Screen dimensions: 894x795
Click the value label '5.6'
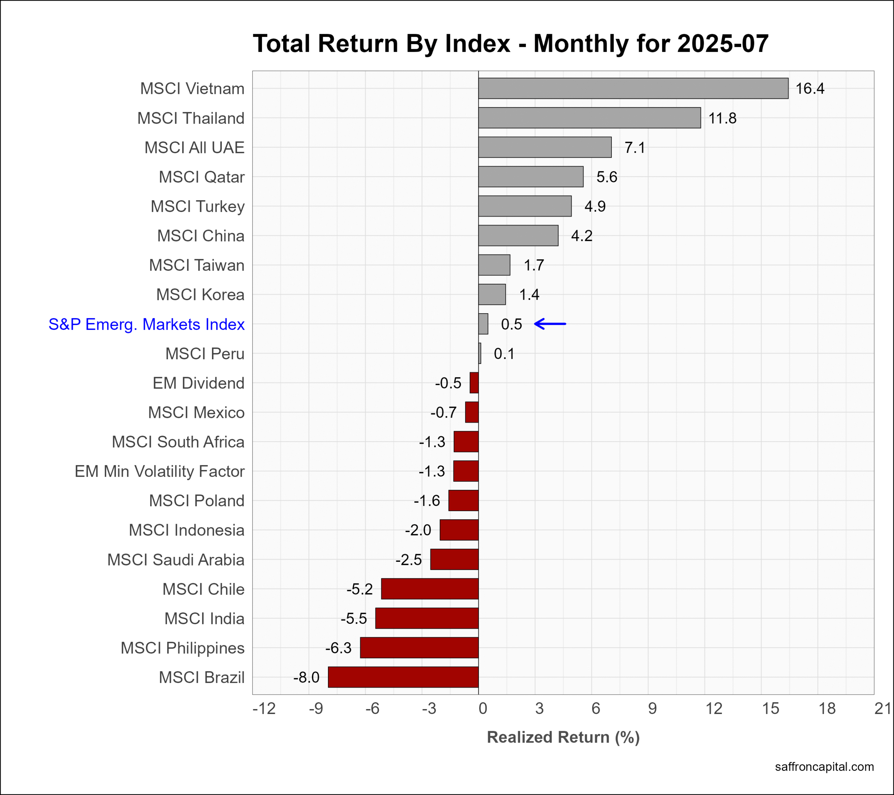[x=607, y=177]
